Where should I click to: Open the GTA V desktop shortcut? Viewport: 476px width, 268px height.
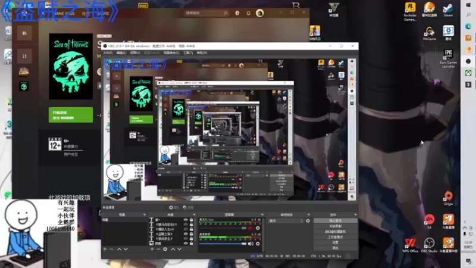334,9
